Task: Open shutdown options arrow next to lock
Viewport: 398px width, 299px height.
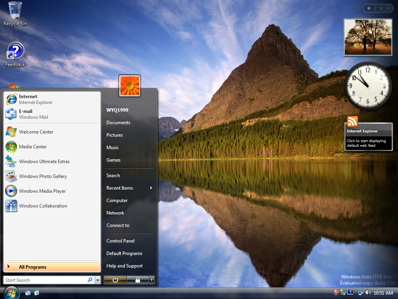Action: [152, 280]
